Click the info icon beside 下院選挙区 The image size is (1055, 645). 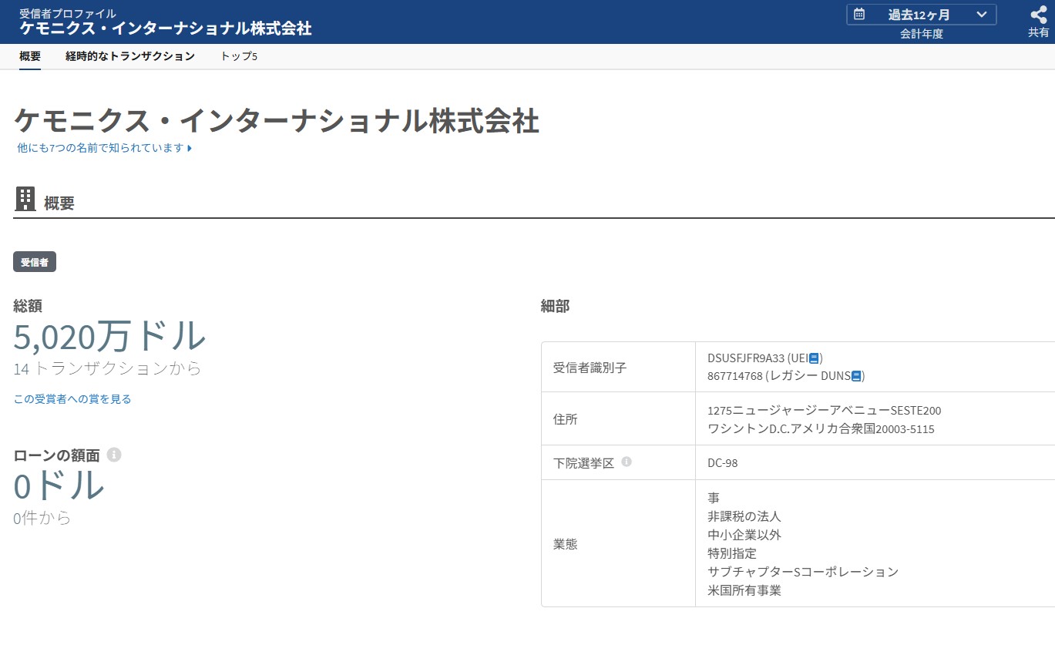pos(627,462)
